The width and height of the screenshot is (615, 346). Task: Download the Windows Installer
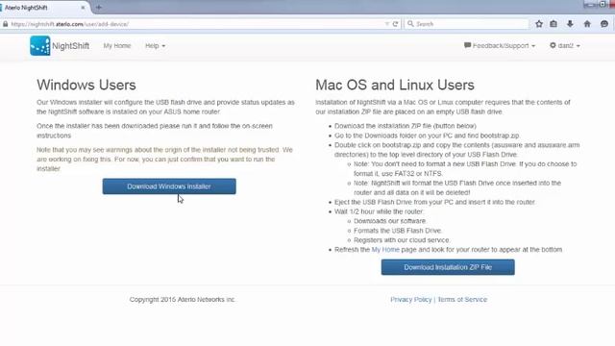[x=169, y=186]
